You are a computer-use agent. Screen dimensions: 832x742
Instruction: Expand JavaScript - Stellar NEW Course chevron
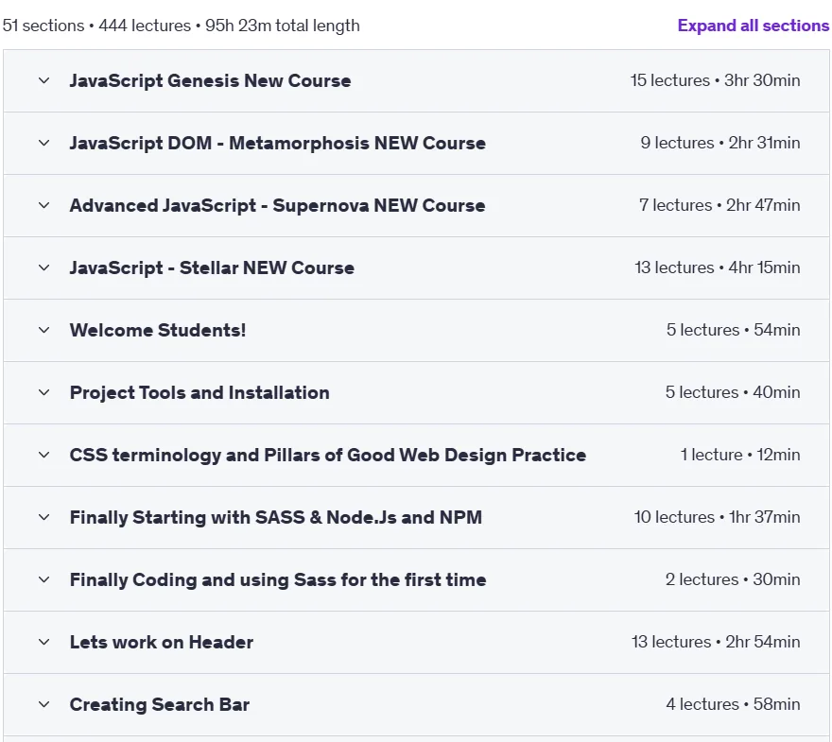(x=44, y=267)
